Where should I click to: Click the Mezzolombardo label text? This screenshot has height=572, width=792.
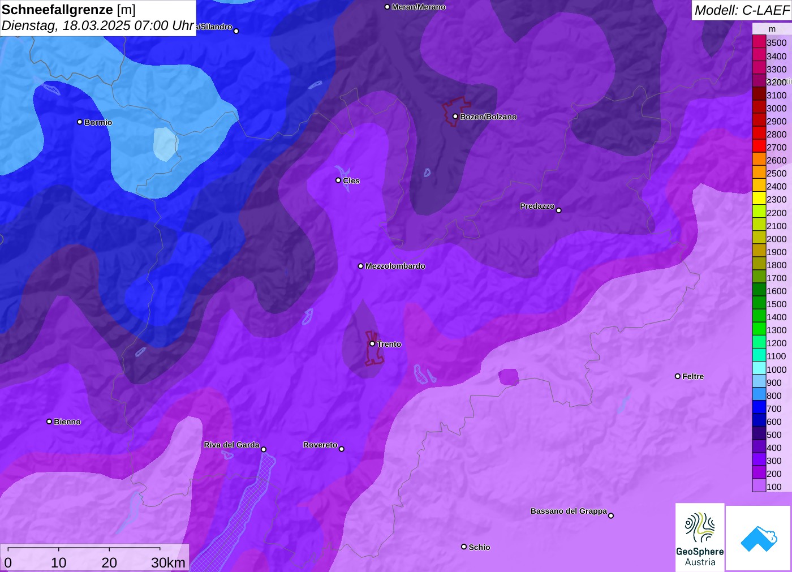395,266
